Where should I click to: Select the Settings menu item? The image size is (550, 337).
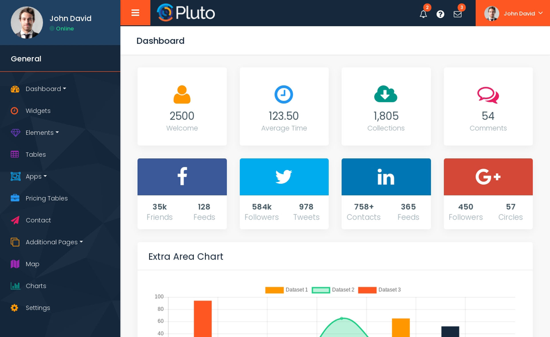(38, 308)
